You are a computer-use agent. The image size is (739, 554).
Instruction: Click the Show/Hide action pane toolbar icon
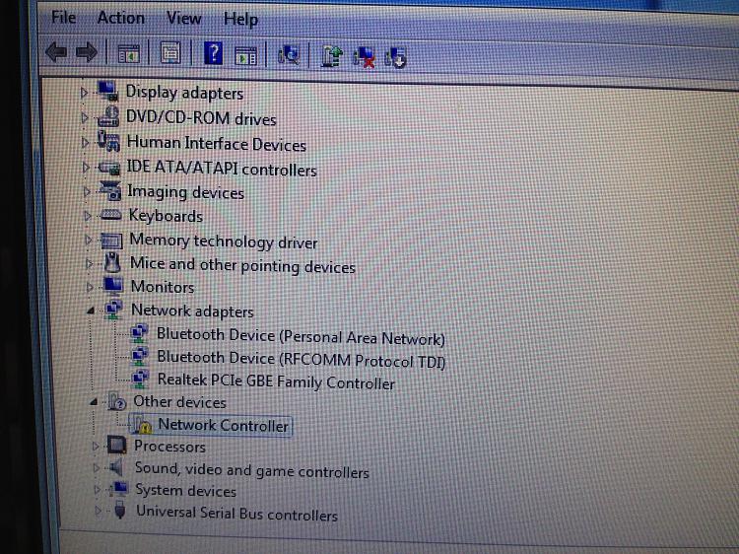pyautogui.click(x=245, y=56)
